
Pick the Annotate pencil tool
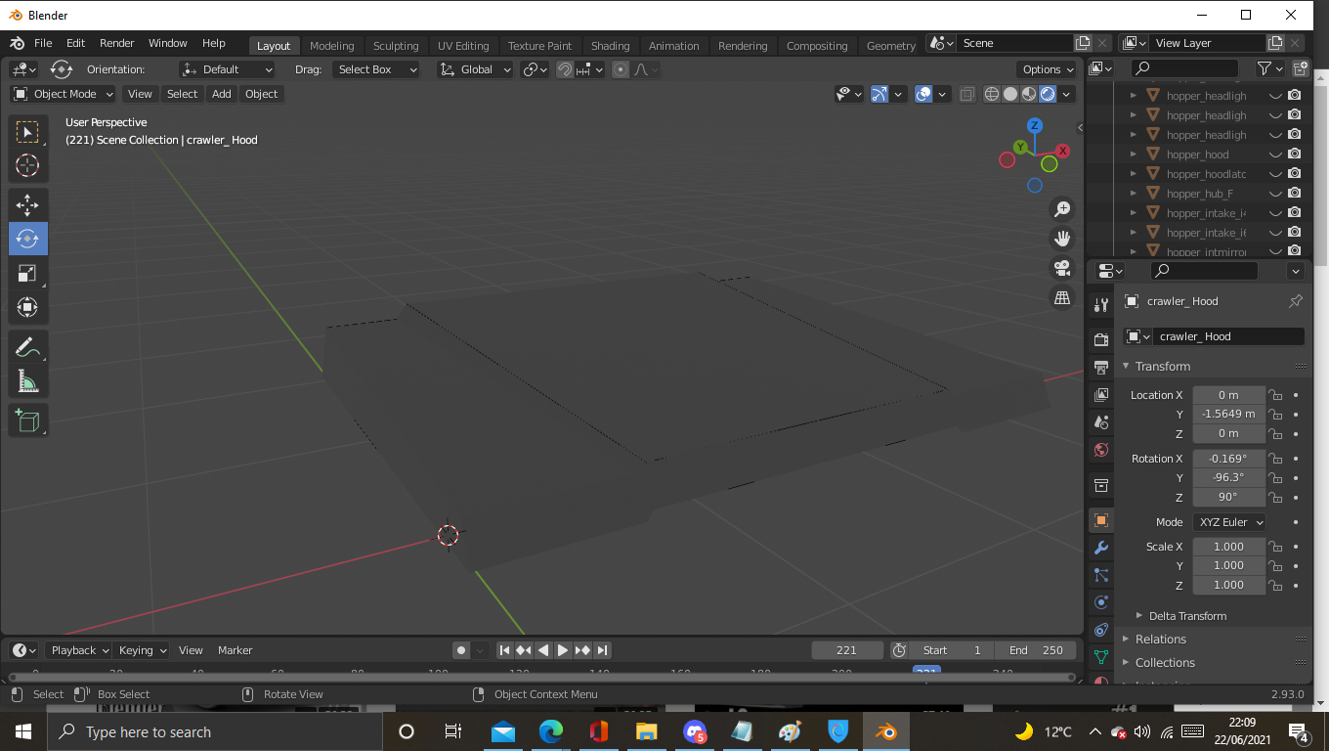[27, 347]
